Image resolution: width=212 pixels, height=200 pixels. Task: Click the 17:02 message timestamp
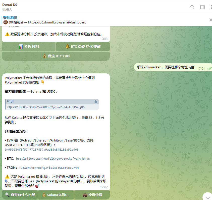[x=104, y=187]
